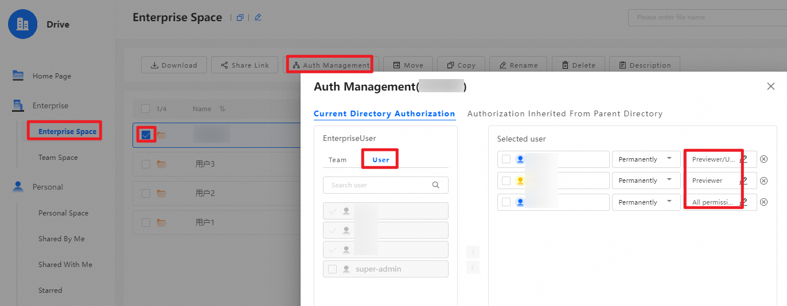This screenshot has width=787, height=306.
Task: Click the duplicate icon beside Enterprise Space title
Action: (x=240, y=17)
